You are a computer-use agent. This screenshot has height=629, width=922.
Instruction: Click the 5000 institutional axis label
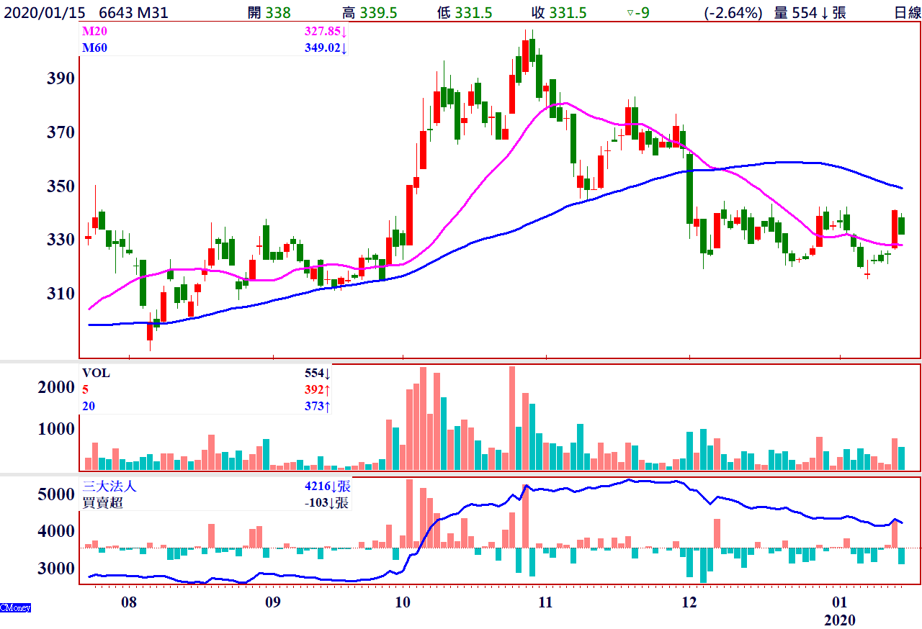[57, 494]
